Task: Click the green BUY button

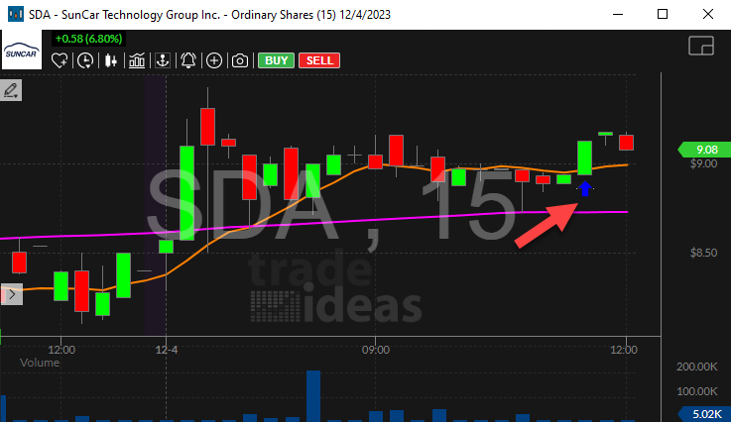Action: pos(277,60)
